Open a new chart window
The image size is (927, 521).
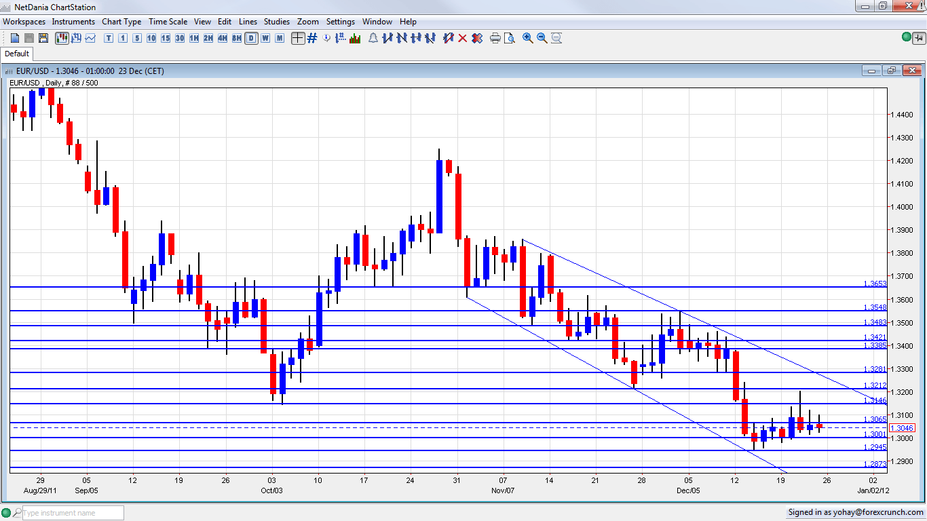[14, 39]
